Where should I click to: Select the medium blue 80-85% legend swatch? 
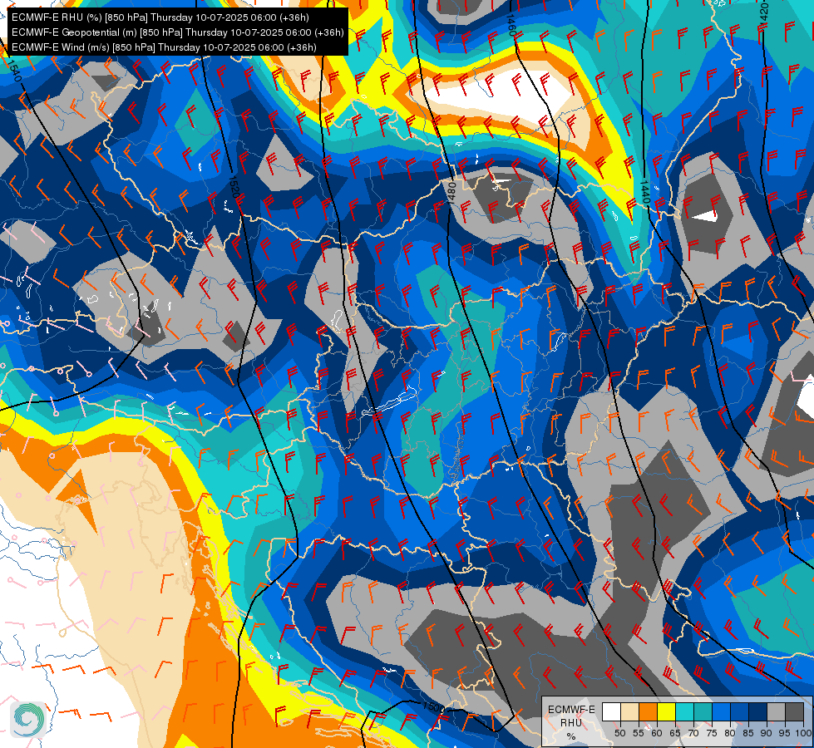click(x=740, y=711)
